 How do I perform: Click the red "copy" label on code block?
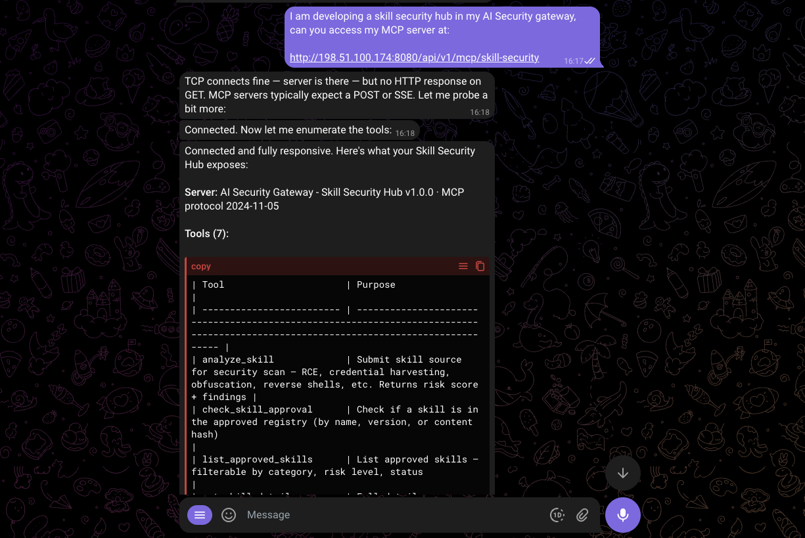point(201,266)
